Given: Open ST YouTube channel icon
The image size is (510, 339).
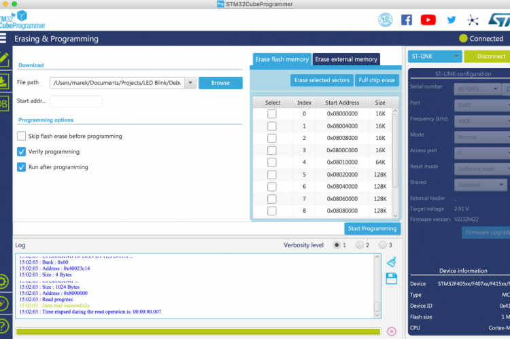Looking at the screenshot, I should pyautogui.click(x=428, y=20).
